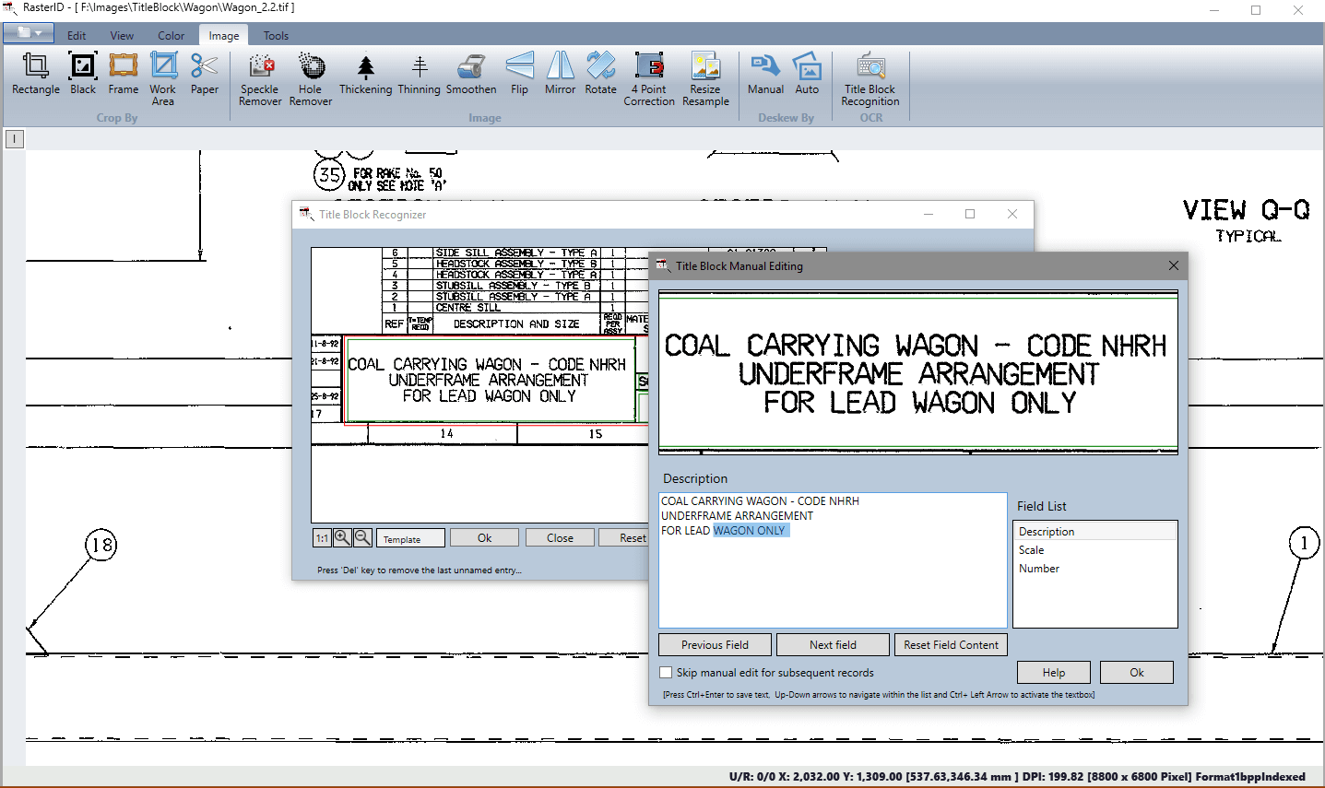Enable skip manual edit for subsequent records
The image size is (1325, 788).
pos(666,673)
